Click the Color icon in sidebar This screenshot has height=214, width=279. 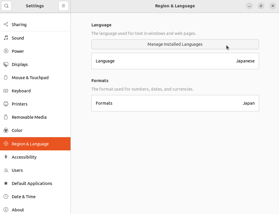click(6, 130)
